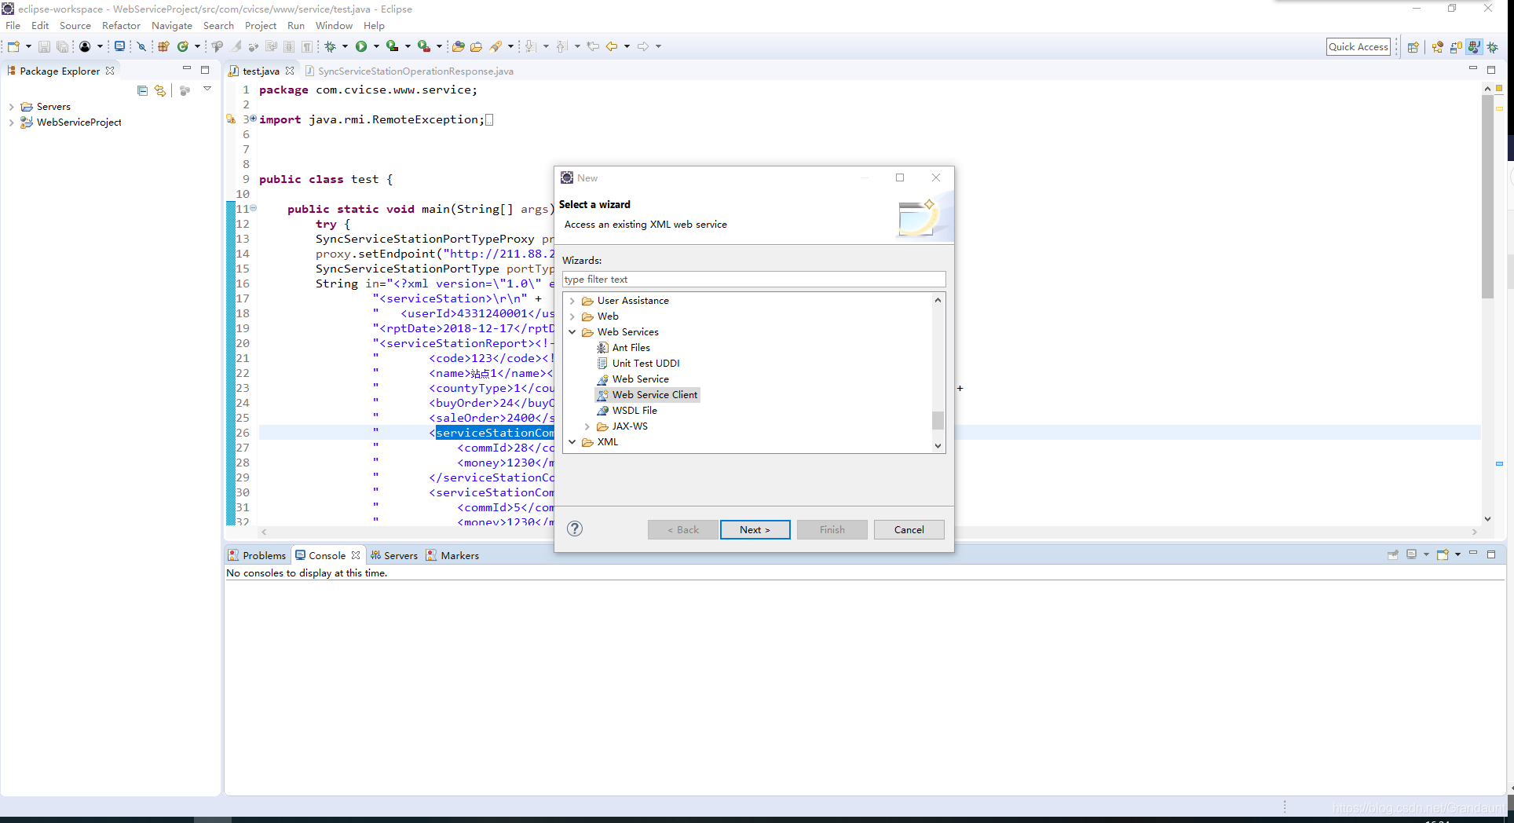The height and width of the screenshot is (823, 1514).
Task: Click the Back navigation arrow icon
Action: tap(612, 46)
